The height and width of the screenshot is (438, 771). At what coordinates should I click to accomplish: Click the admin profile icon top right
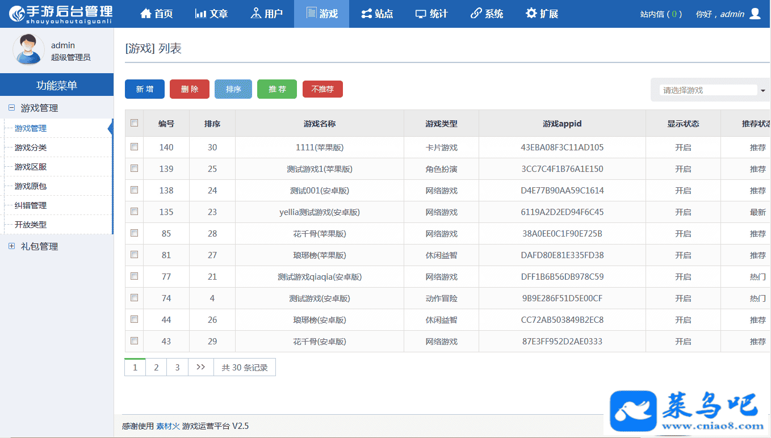[755, 14]
